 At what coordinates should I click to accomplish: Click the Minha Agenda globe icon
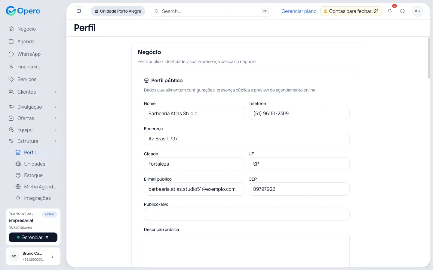pyautogui.click(x=18, y=187)
